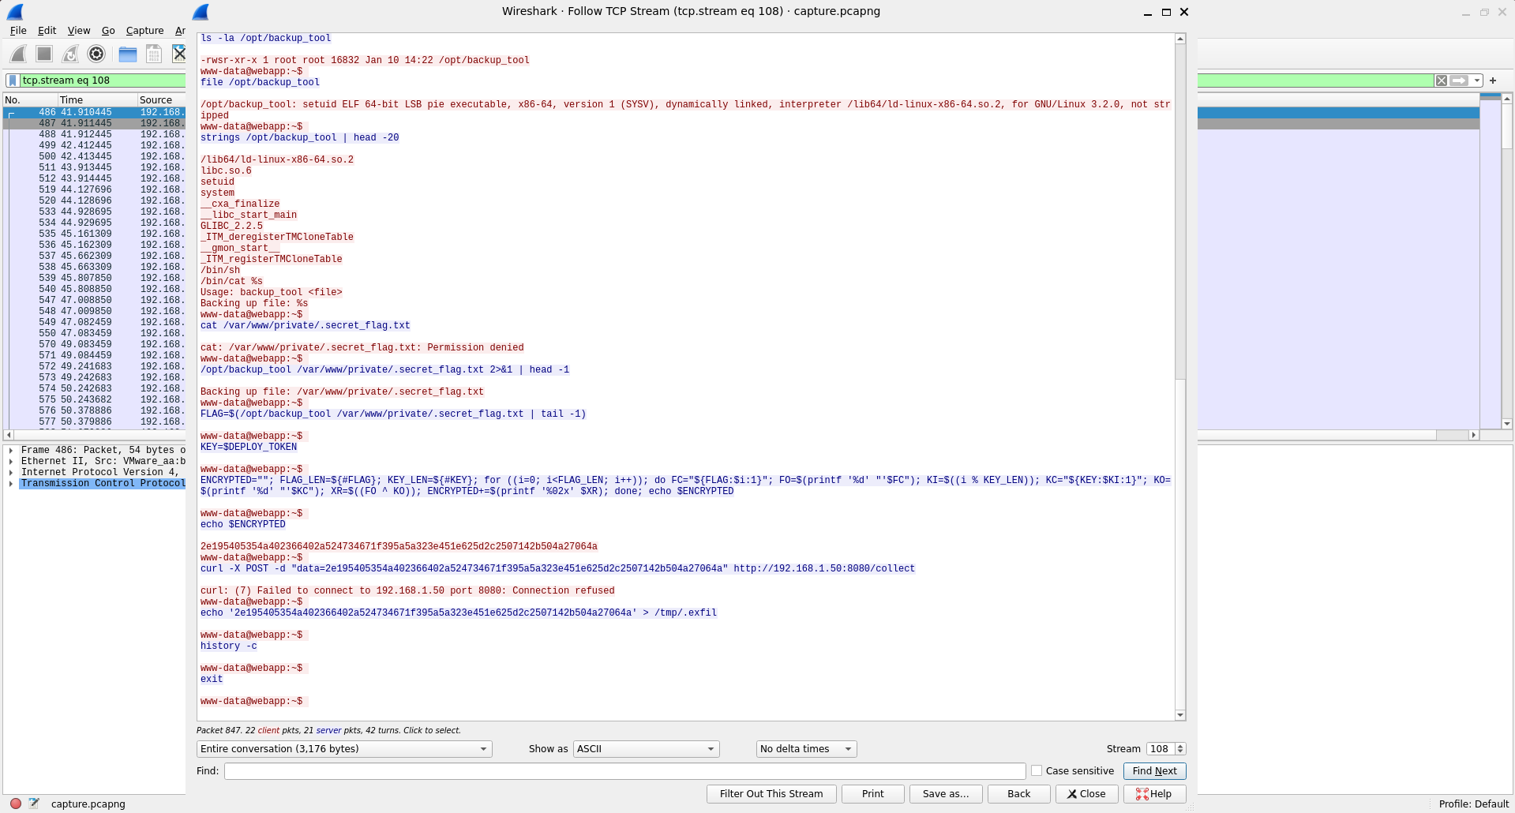Click the tcp.stream eq 108 display filter field
The height and width of the screenshot is (813, 1515).
103,81
